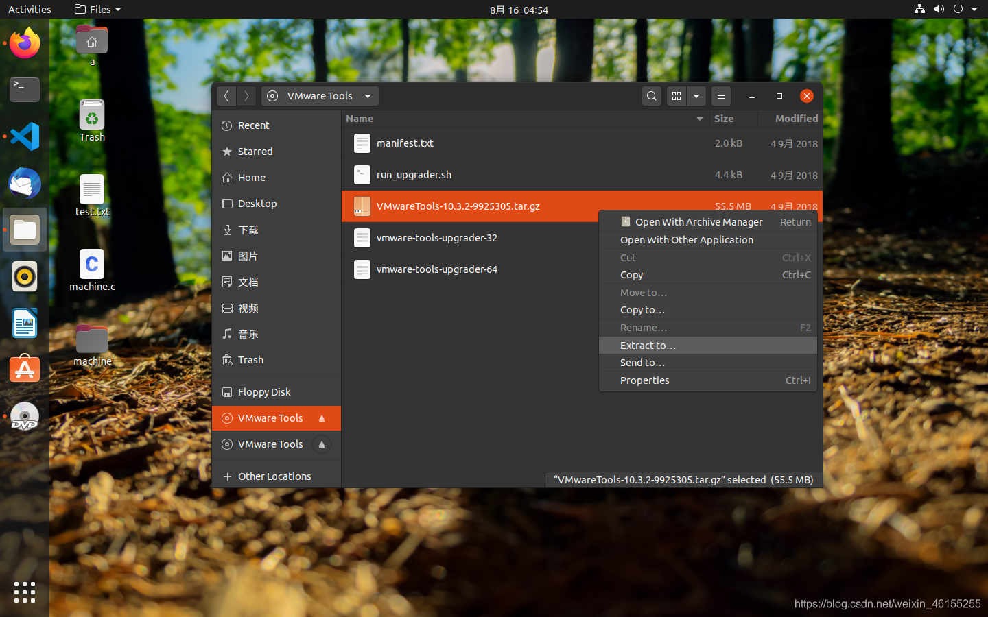Click the volume icon in top bar
988x617 pixels.
point(939,9)
